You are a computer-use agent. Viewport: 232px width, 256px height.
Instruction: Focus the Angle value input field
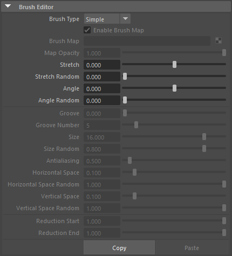click(x=102, y=88)
